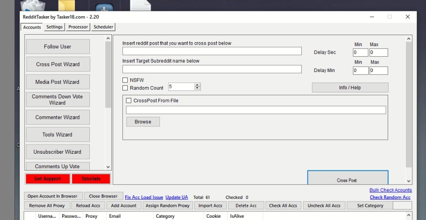Click the Browse button

[x=143, y=122]
